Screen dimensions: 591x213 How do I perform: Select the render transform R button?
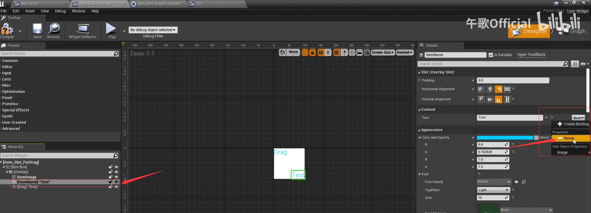click(x=328, y=52)
